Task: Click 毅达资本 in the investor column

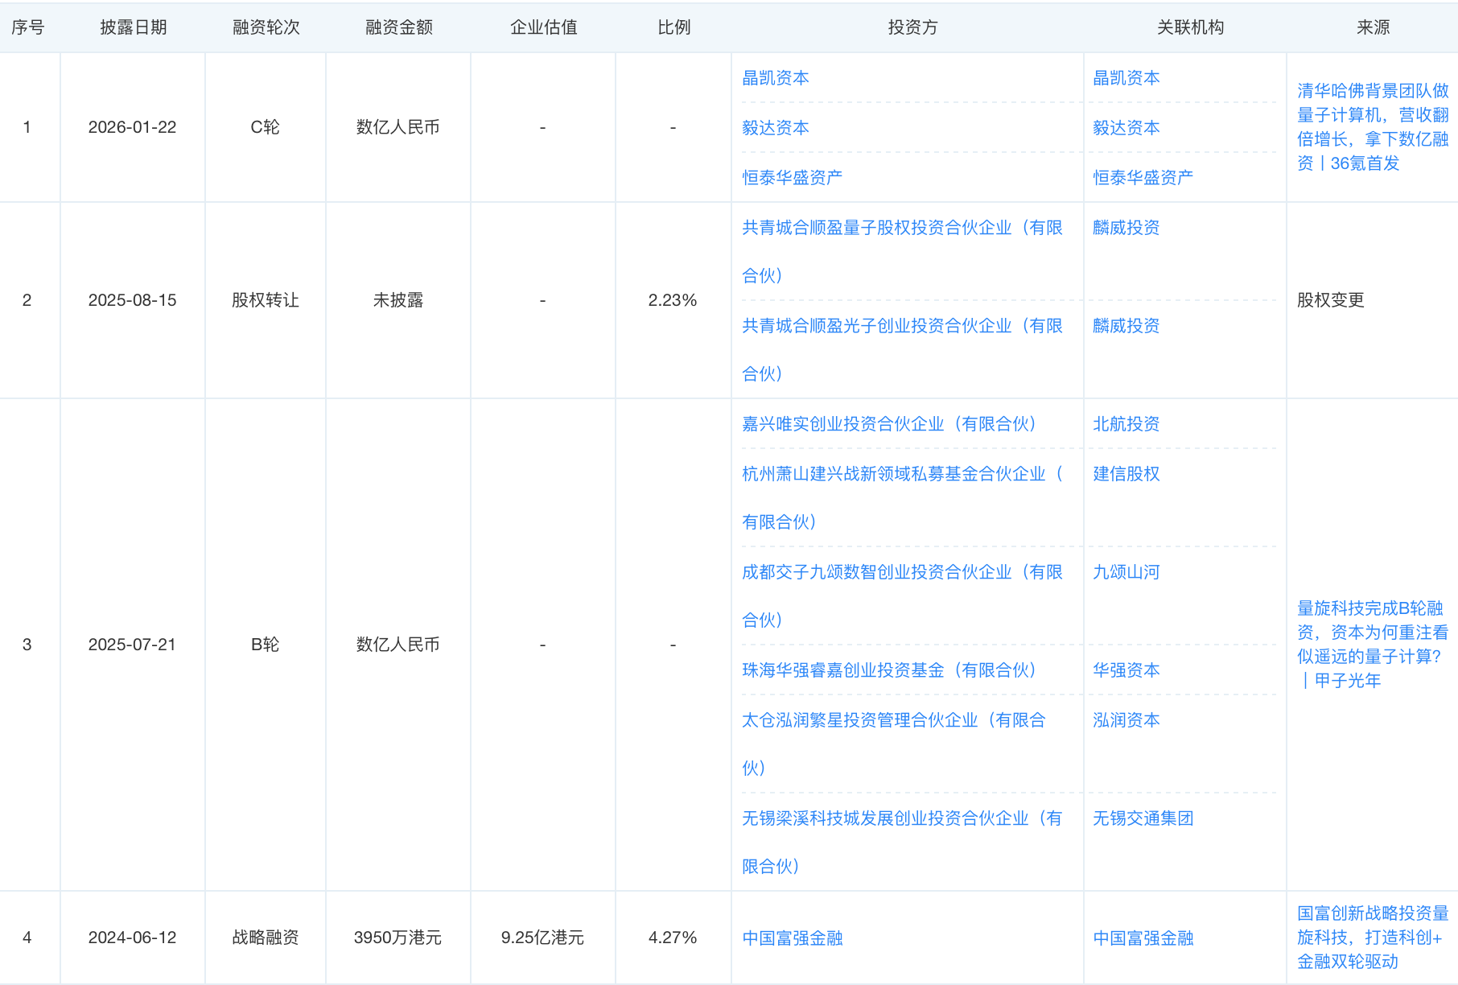Action: (775, 128)
